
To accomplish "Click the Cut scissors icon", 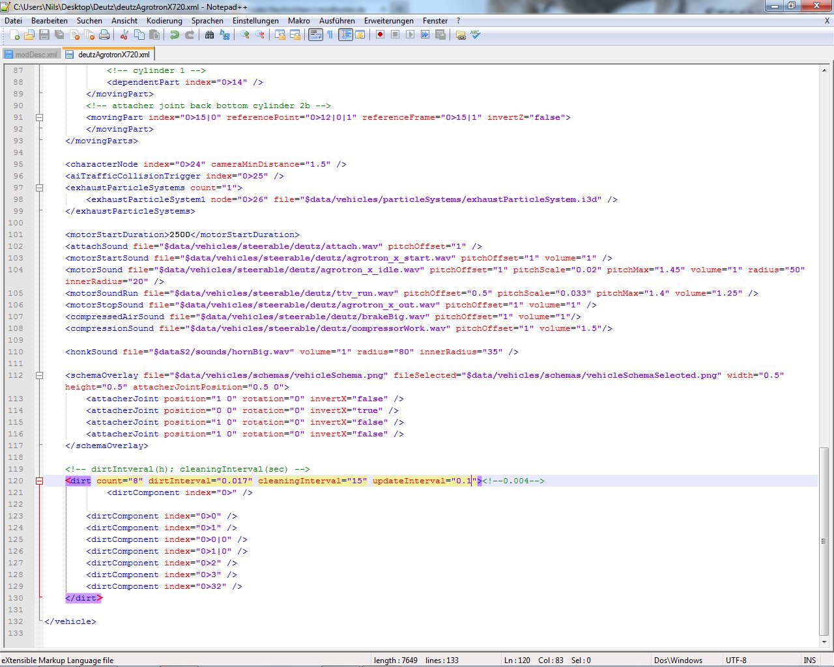I will pos(124,35).
